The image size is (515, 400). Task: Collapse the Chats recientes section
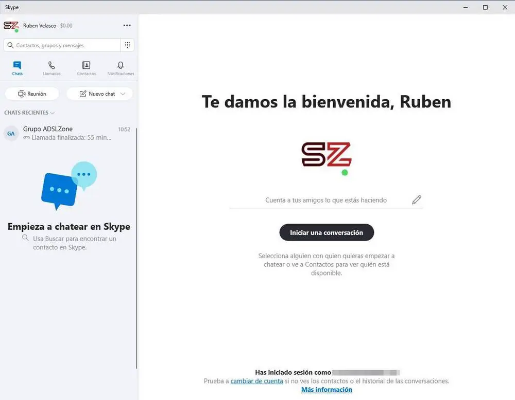[29, 113]
